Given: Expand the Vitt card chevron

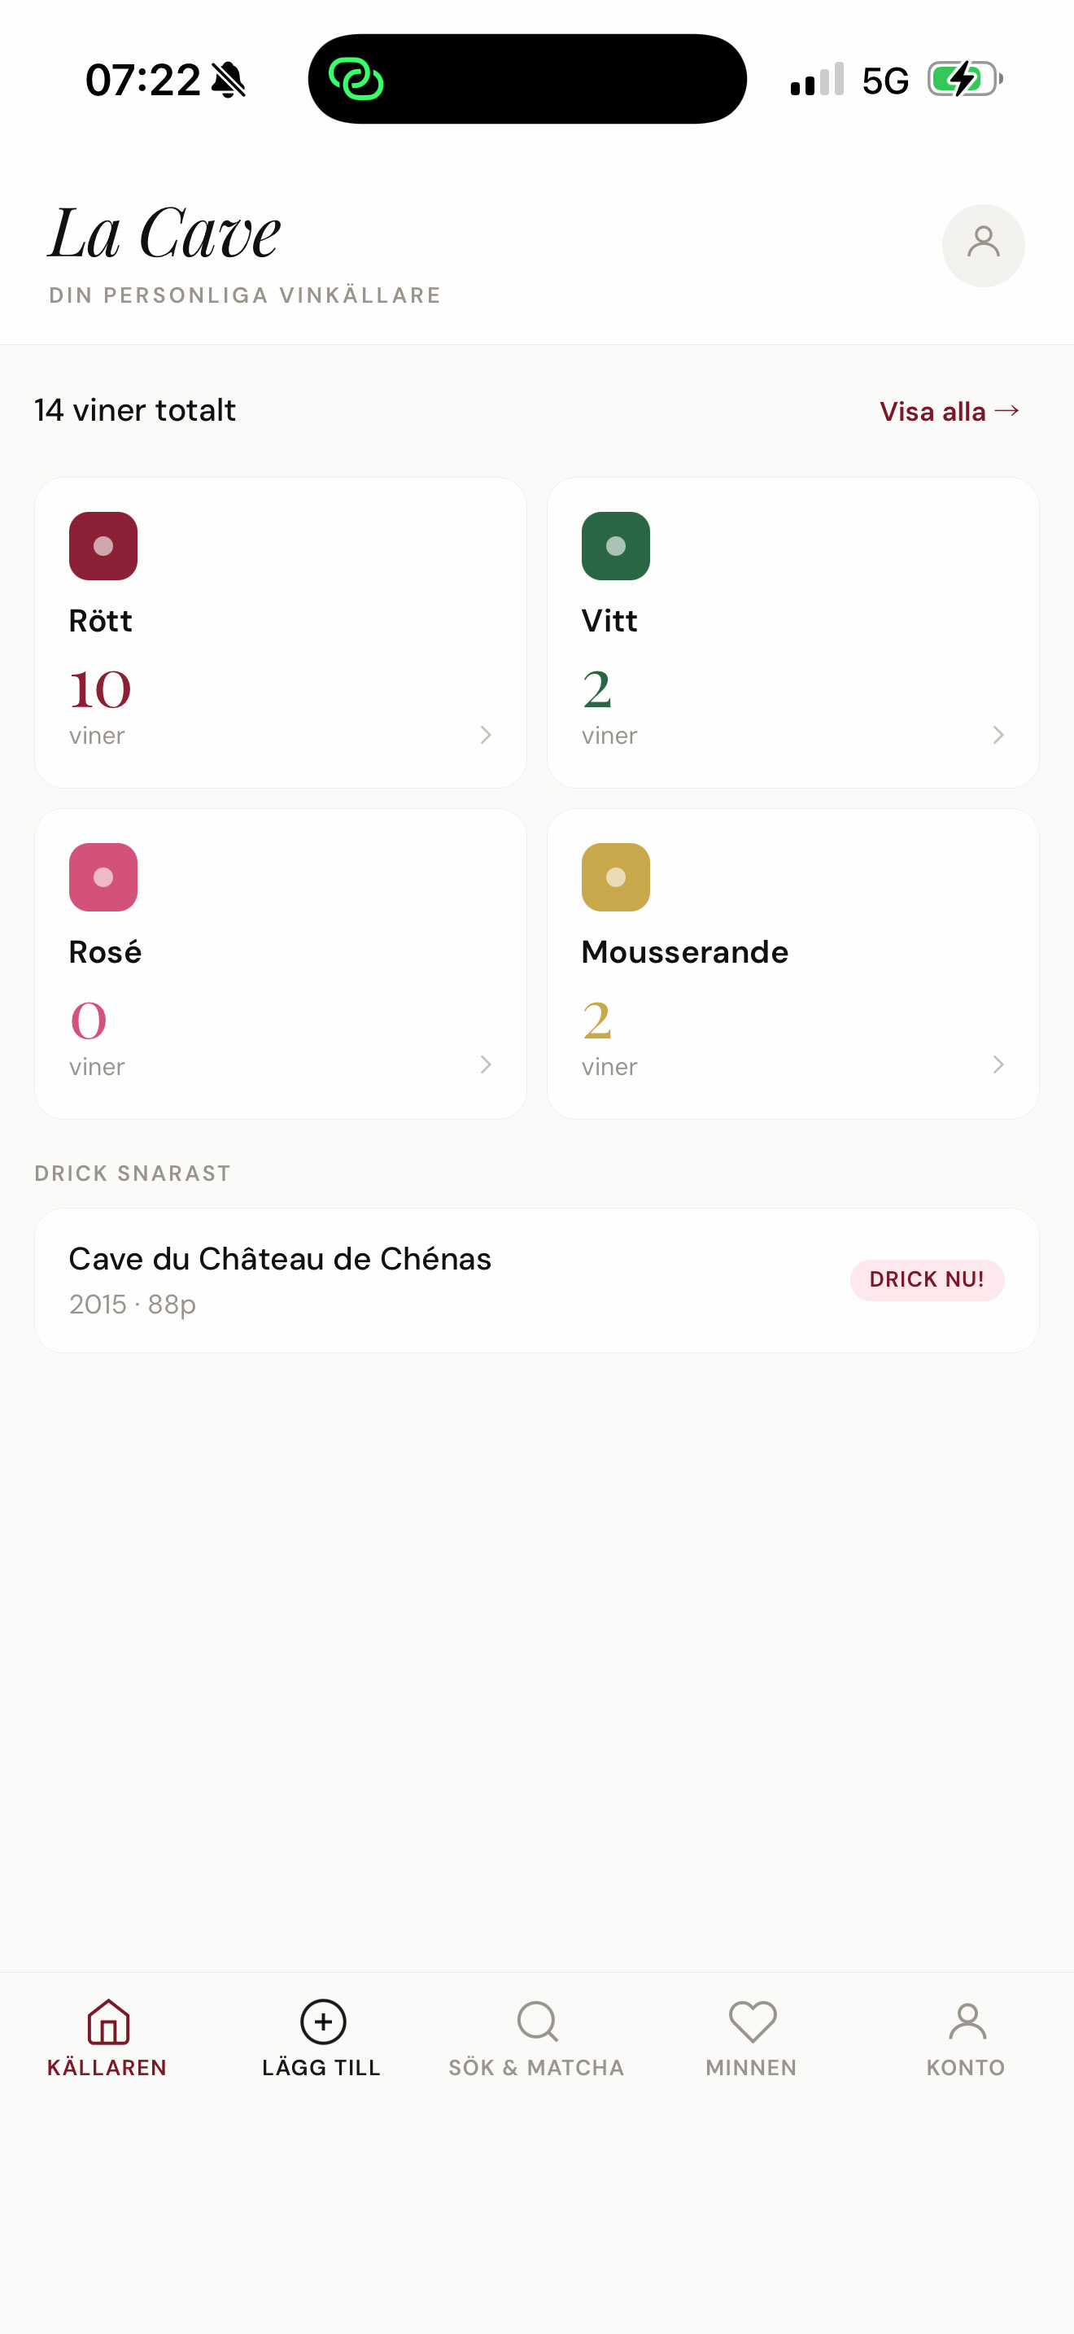Looking at the screenshot, I should 998,735.
